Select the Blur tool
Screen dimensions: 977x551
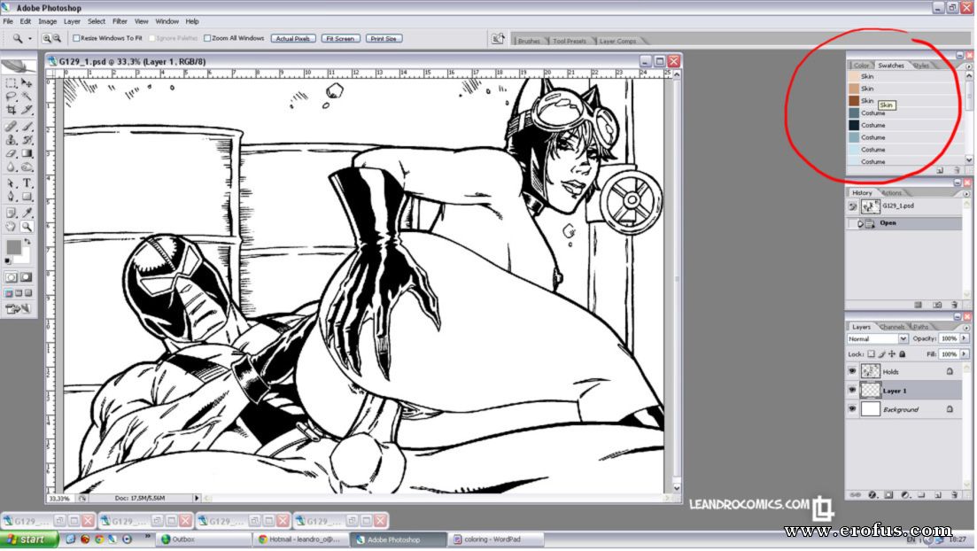(12, 167)
